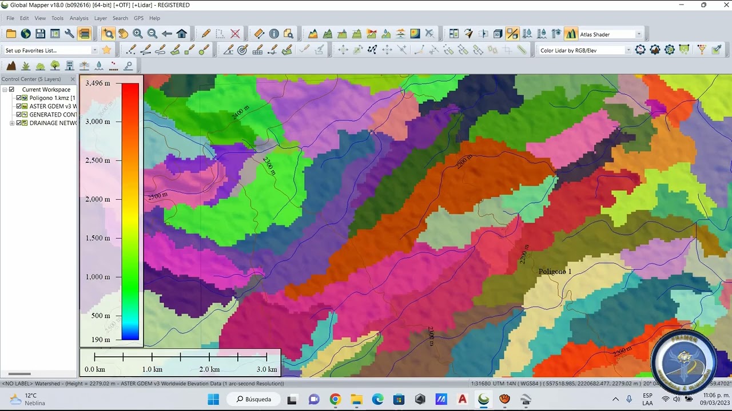
Task: Uncheck the GENERATED CONTOURS layer checkbox
Action: pos(19,115)
